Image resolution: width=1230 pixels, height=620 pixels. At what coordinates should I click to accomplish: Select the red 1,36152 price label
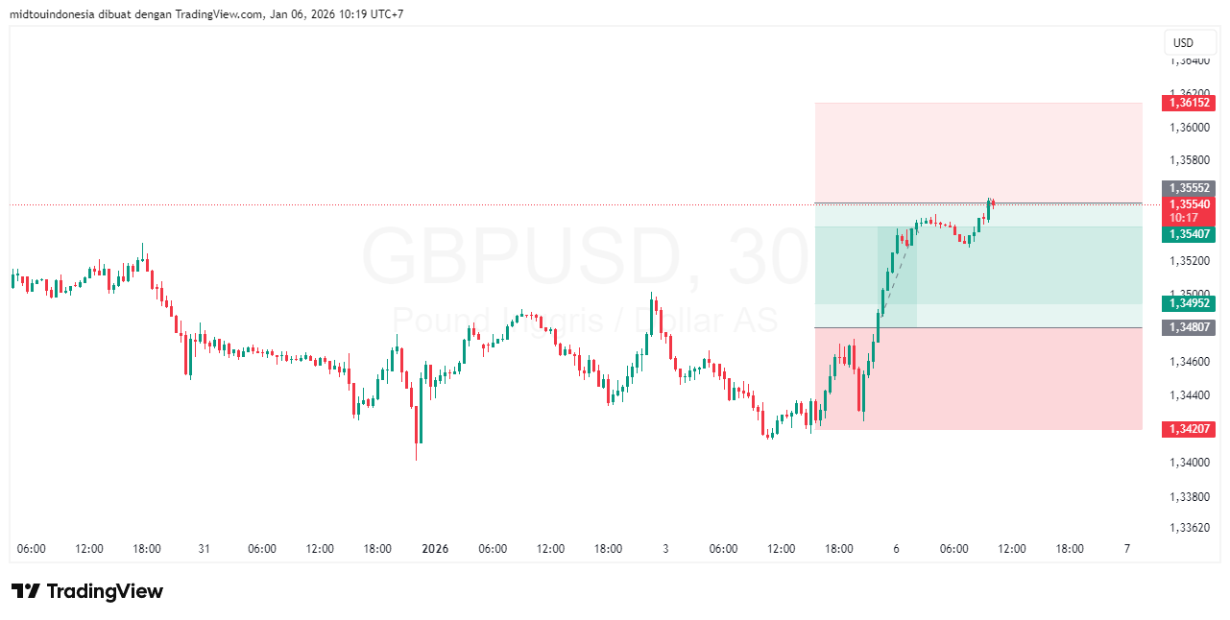click(1188, 103)
